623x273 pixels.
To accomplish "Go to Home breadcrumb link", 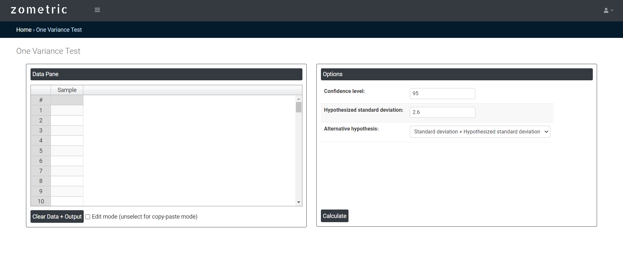I will click(x=24, y=30).
